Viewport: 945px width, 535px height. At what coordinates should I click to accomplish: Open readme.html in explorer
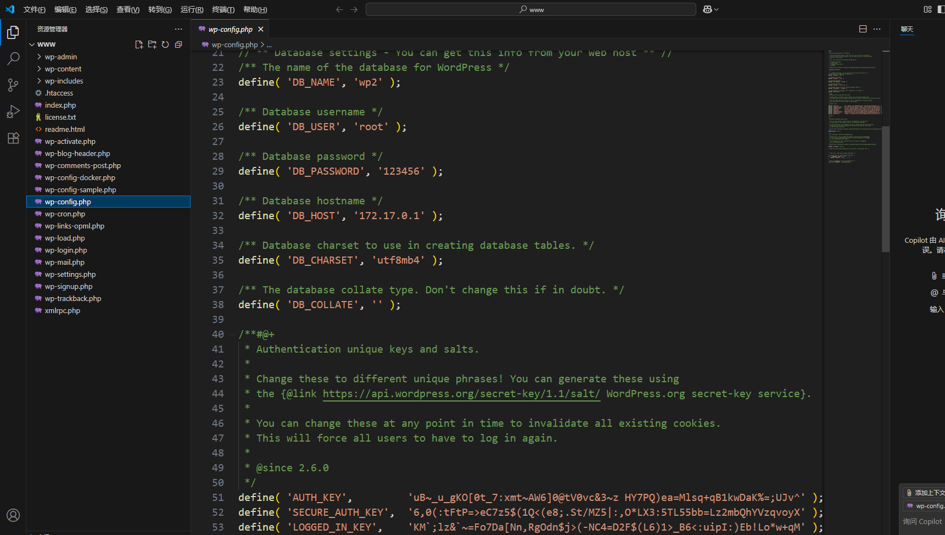[109, 129]
